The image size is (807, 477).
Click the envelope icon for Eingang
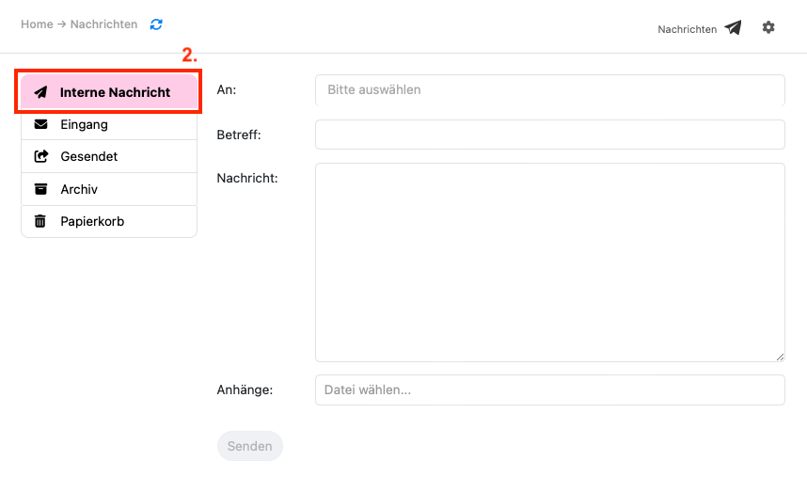pos(40,124)
